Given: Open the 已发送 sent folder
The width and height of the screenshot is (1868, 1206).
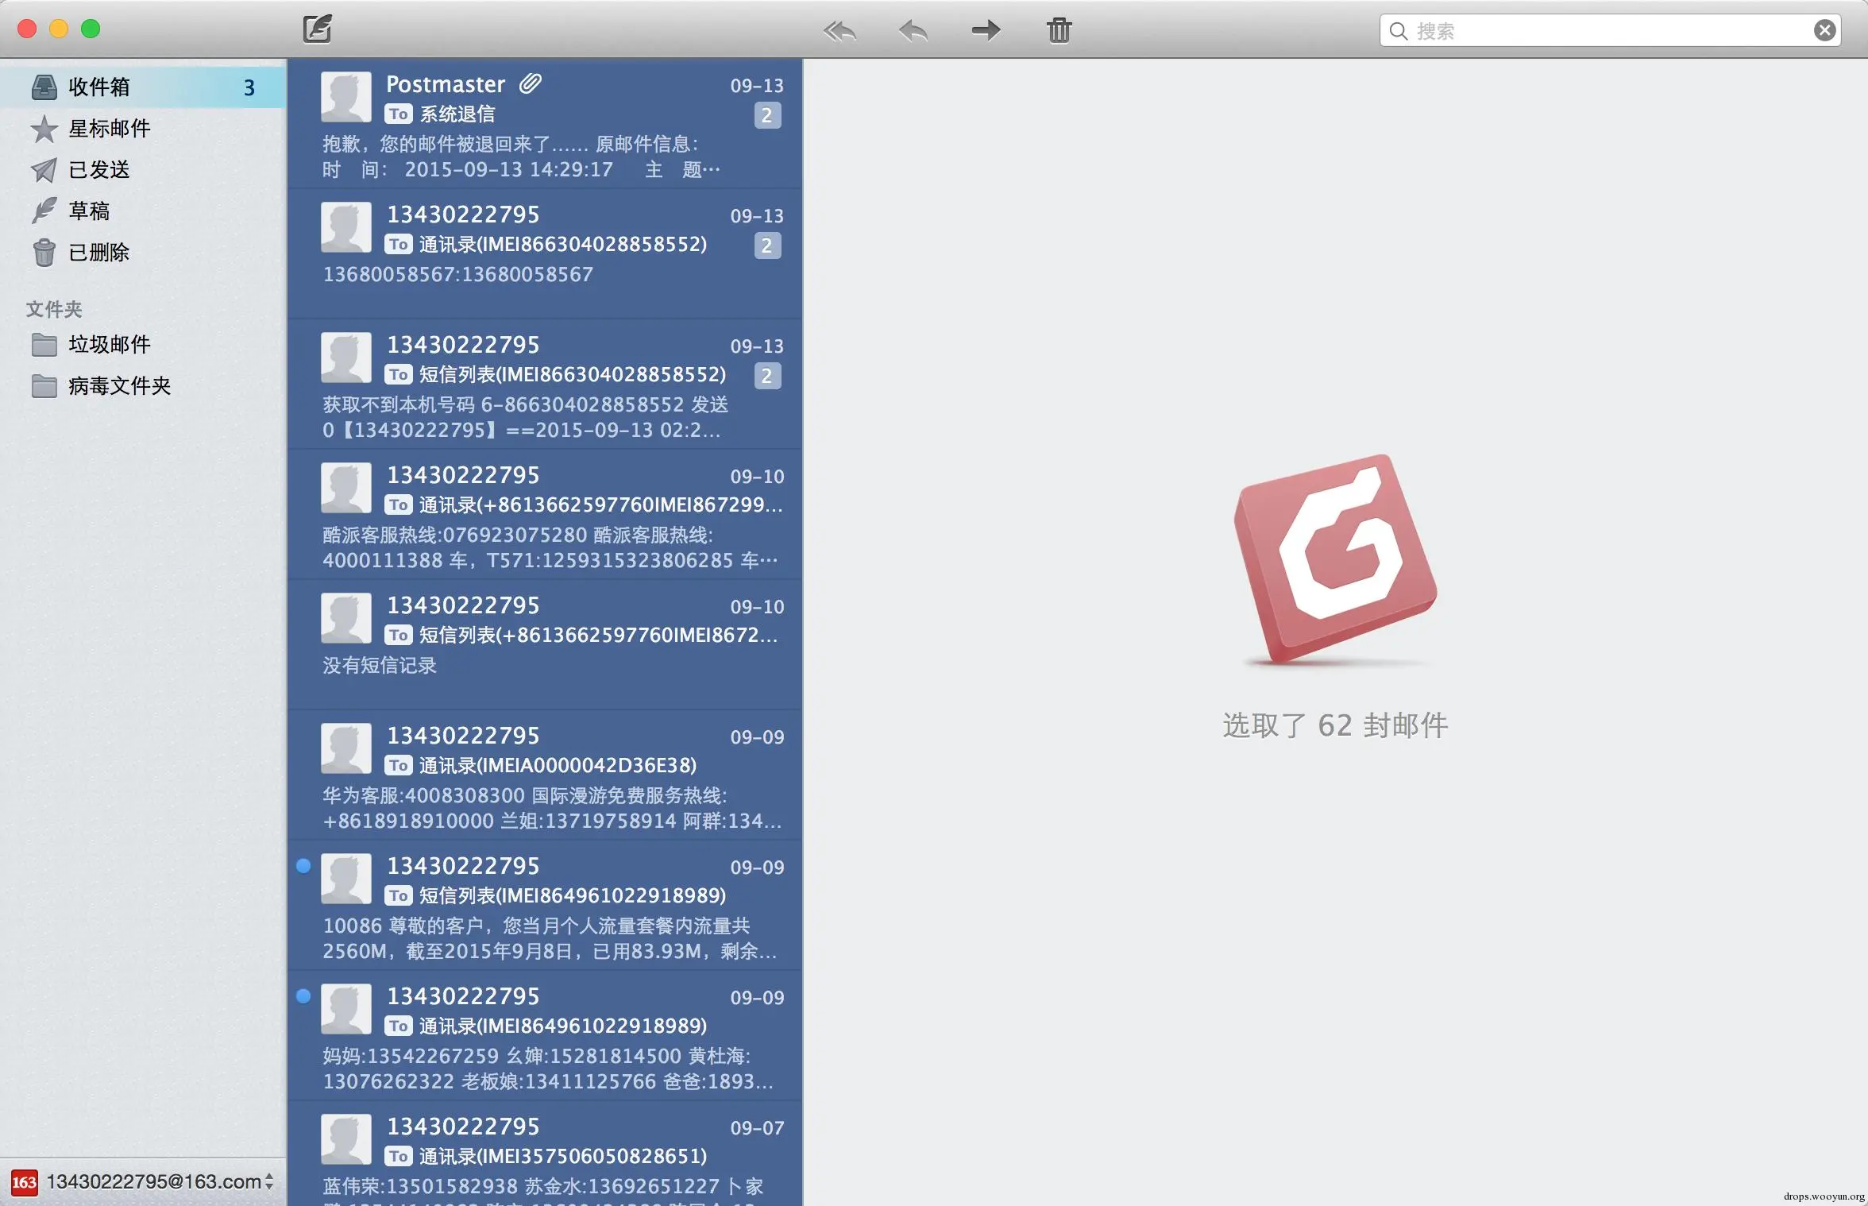Looking at the screenshot, I should [98, 169].
